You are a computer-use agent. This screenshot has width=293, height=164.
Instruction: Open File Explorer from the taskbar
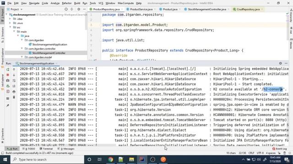tap(131, 159)
